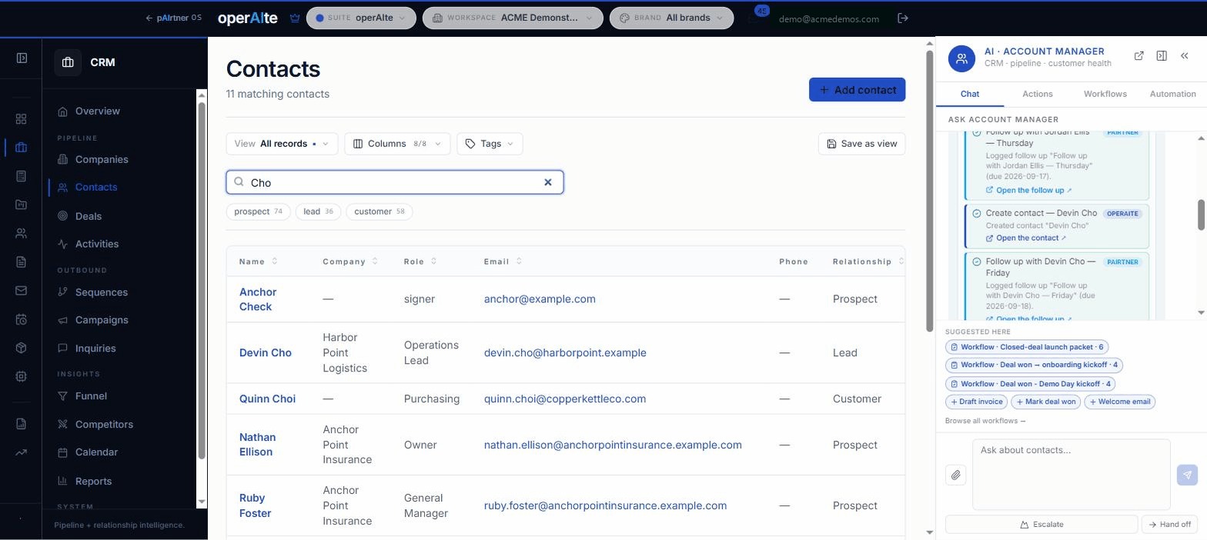Open Quinn Choi contact link
Viewport: 1207px width, 540px height.
click(x=267, y=398)
